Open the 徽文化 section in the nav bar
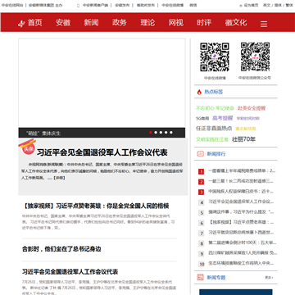 [x=236, y=23]
